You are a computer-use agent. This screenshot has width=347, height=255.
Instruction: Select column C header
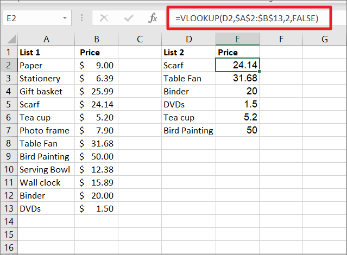click(140, 39)
